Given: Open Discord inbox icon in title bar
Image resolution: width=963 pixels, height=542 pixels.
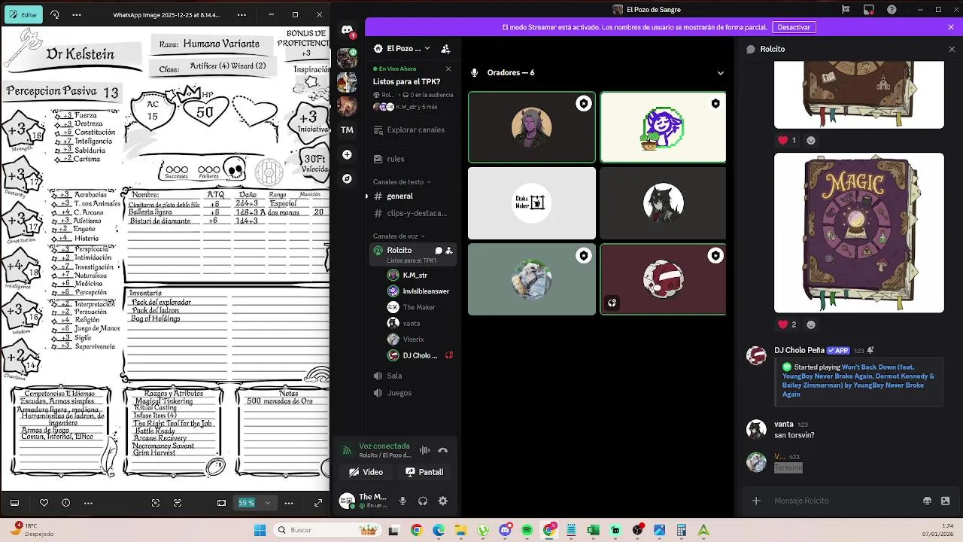Looking at the screenshot, I should tap(868, 10).
